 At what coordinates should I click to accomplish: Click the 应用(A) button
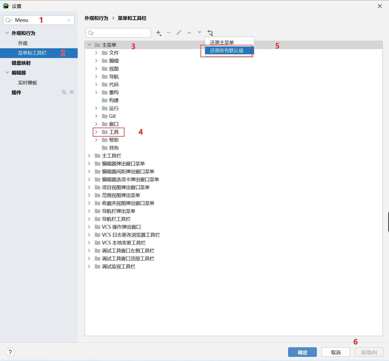pos(369,352)
